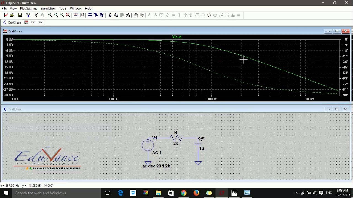Cascade windows icon in toolbar

pos(96,15)
